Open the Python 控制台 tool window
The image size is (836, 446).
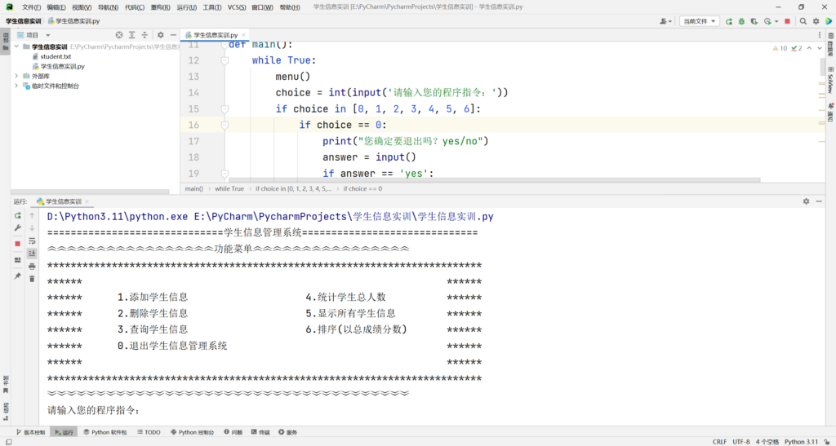pos(193,432)
